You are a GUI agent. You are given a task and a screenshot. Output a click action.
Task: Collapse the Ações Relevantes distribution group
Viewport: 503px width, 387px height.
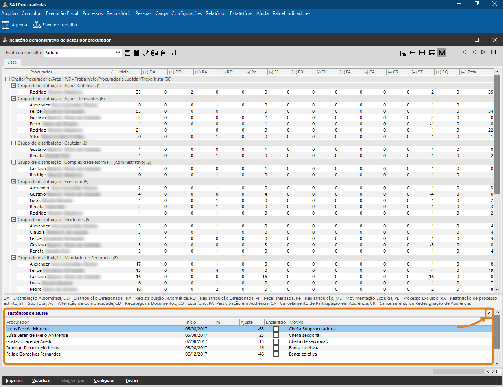pyautogui.click(x=14, y=99)
